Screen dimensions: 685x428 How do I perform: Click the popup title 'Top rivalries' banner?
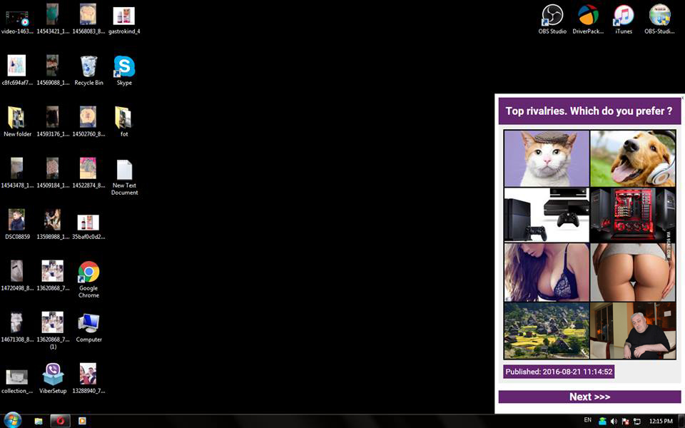[x=589, y=111]
